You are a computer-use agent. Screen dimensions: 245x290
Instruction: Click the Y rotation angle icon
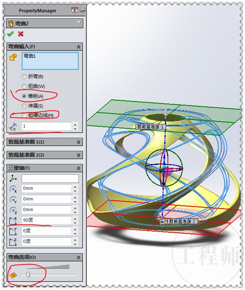(13, 231)
